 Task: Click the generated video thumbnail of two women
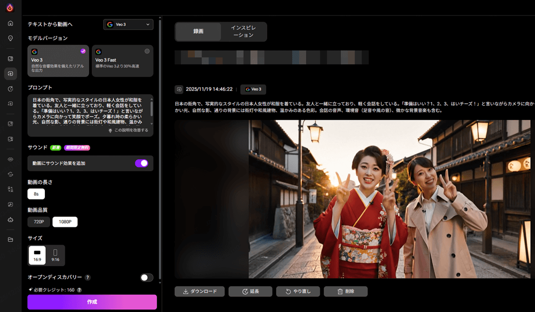[x=354, y=199]
